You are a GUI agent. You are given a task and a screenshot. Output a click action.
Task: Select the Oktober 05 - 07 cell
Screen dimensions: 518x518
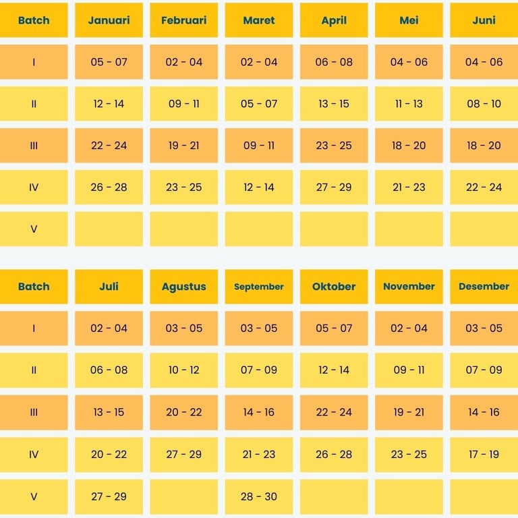[x=334, y=328]
